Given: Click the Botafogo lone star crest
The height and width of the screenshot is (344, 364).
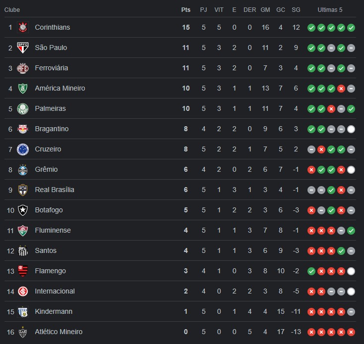Looking at the screenshot, I should pyautogui.click(x=23, y=210).
